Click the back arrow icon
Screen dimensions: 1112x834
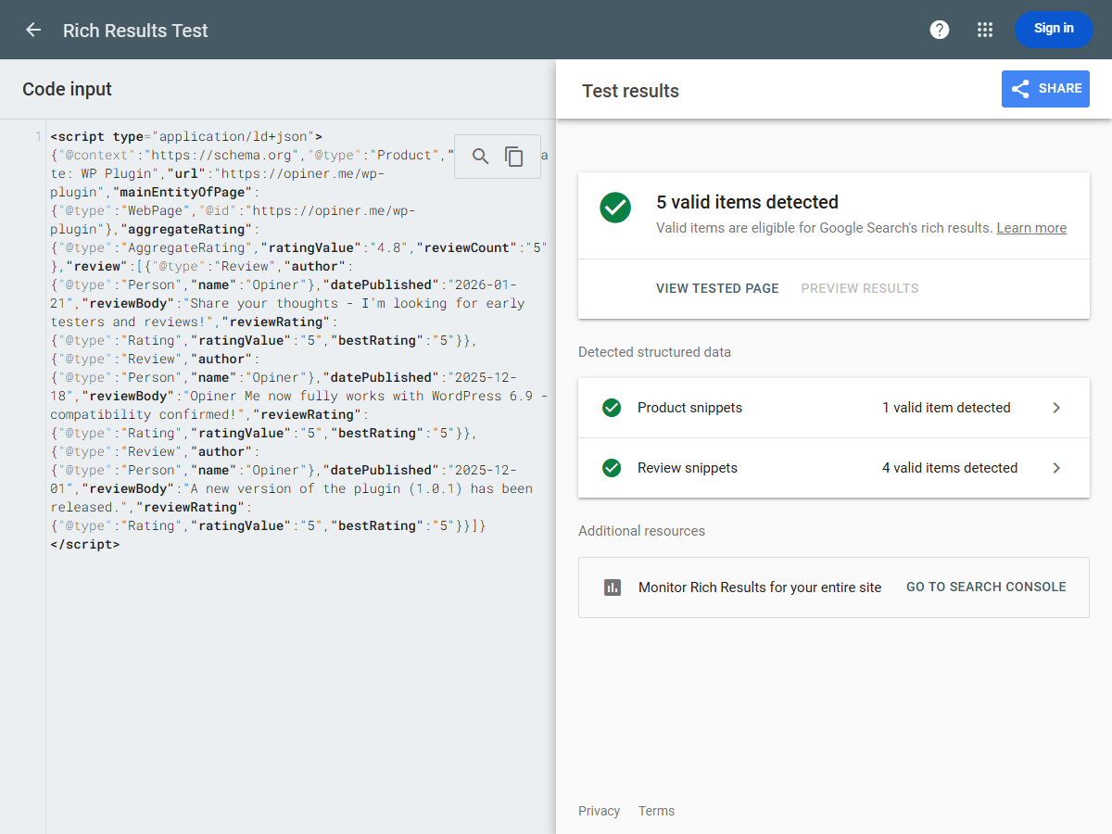33,30
